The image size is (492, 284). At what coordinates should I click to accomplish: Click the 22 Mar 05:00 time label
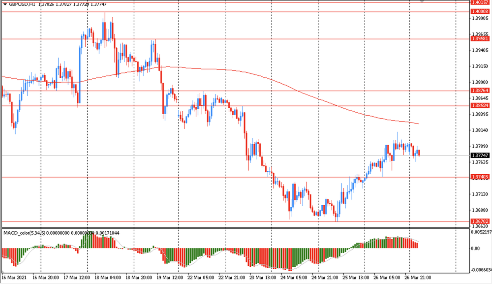[201, 278]
